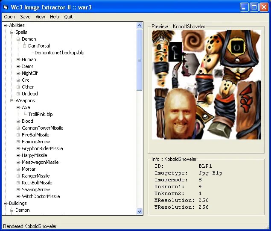
Task: Expand the Other folder
Action: (18, 87)
